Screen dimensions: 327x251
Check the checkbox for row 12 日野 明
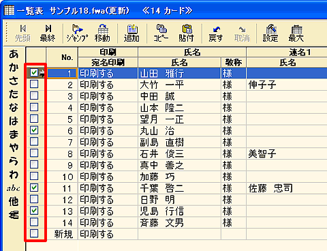[x=34, y=199]
